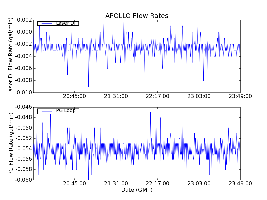Click the "PG Flow Rate (gal/min)" axis label

pyautogui.click(x=11, y=144)
